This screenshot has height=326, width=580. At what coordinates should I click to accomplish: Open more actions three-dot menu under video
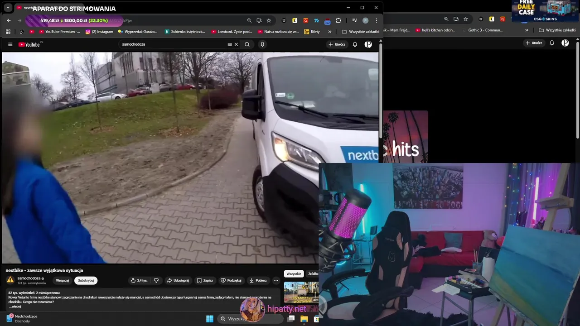[276, 280]
